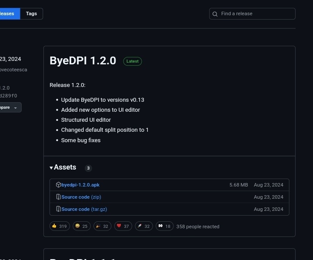This screenshot has height=260, width=313.
Task: Download Source code (zip)
Action: pos(81,197)
